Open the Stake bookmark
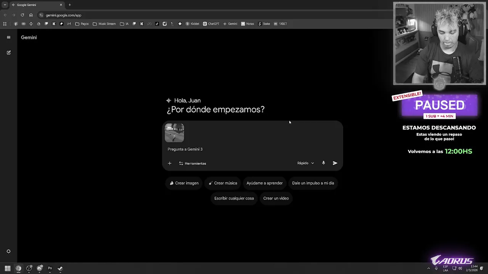 (264, 24)
